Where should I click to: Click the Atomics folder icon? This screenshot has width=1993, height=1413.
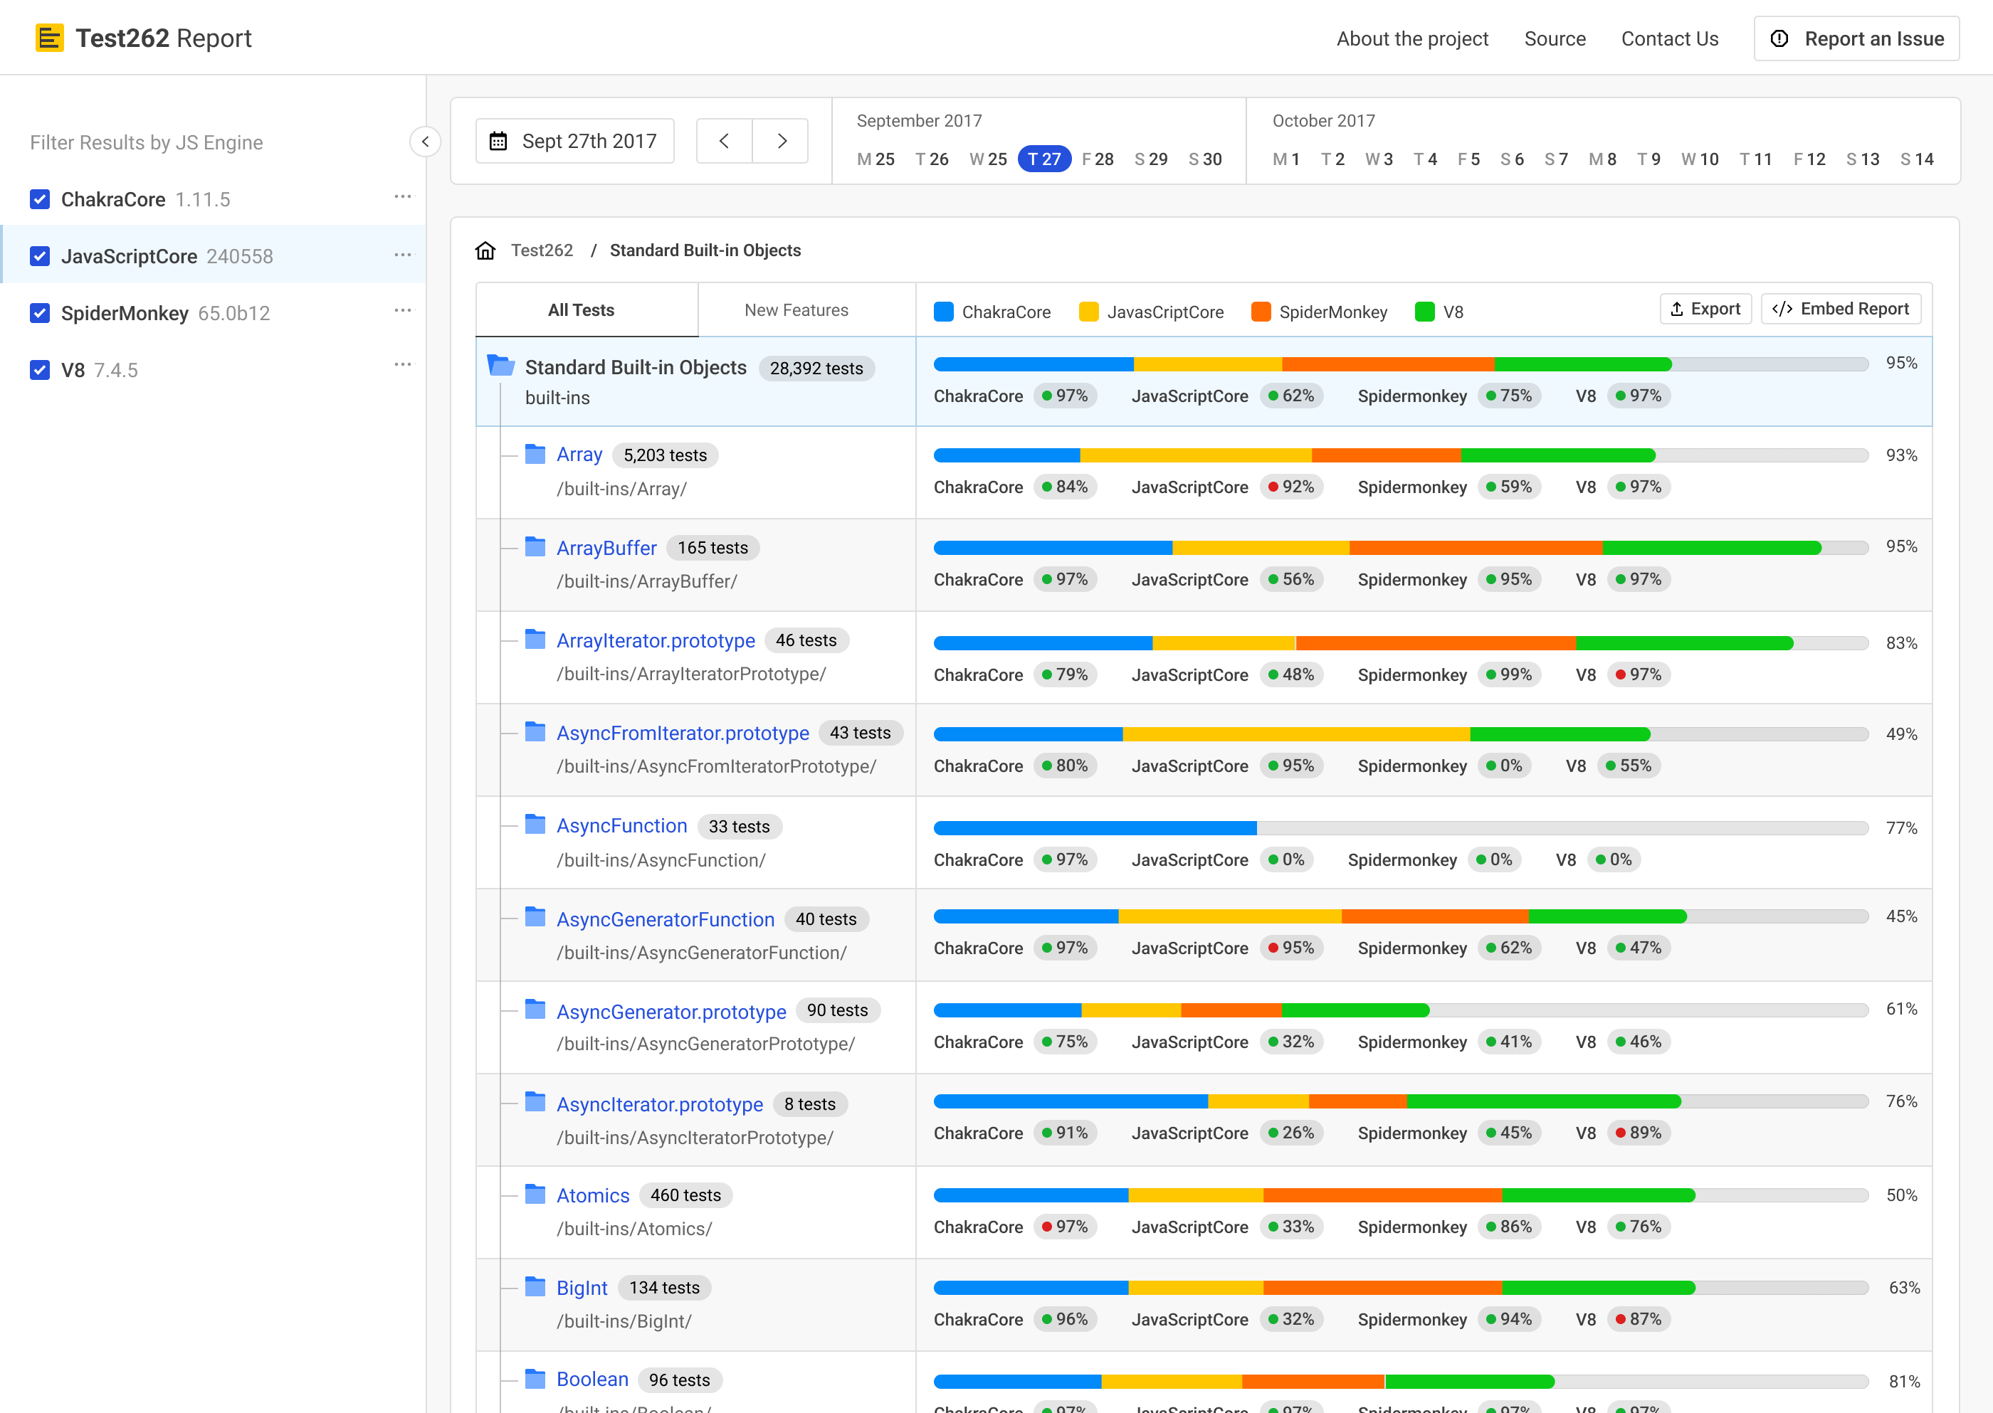click(x=535, y=1194)
